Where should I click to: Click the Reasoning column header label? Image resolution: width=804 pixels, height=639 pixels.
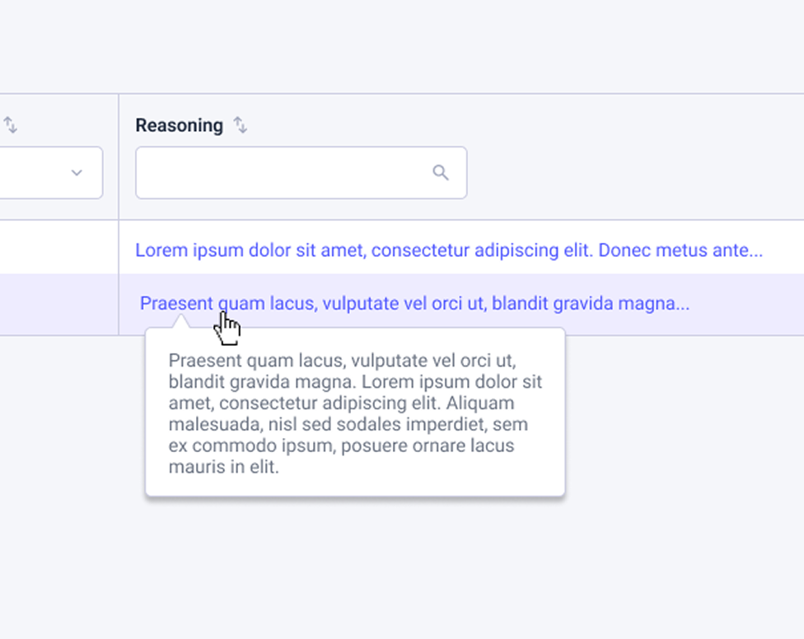click(x=179, y=125)
